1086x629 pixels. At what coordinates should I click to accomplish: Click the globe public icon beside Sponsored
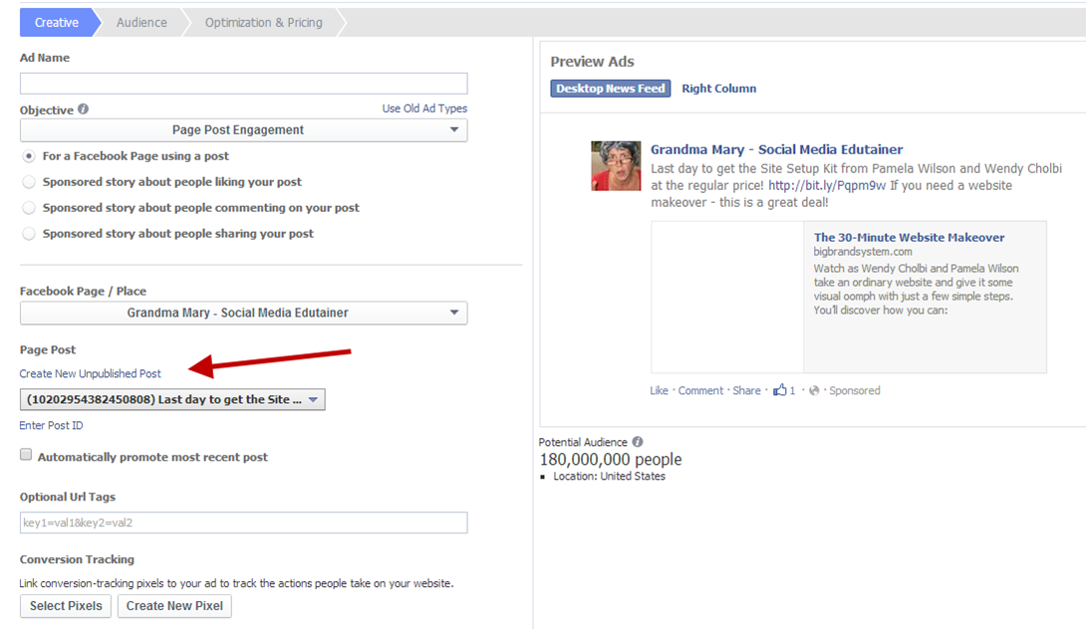pyautogui.click(x=815, y=390)
